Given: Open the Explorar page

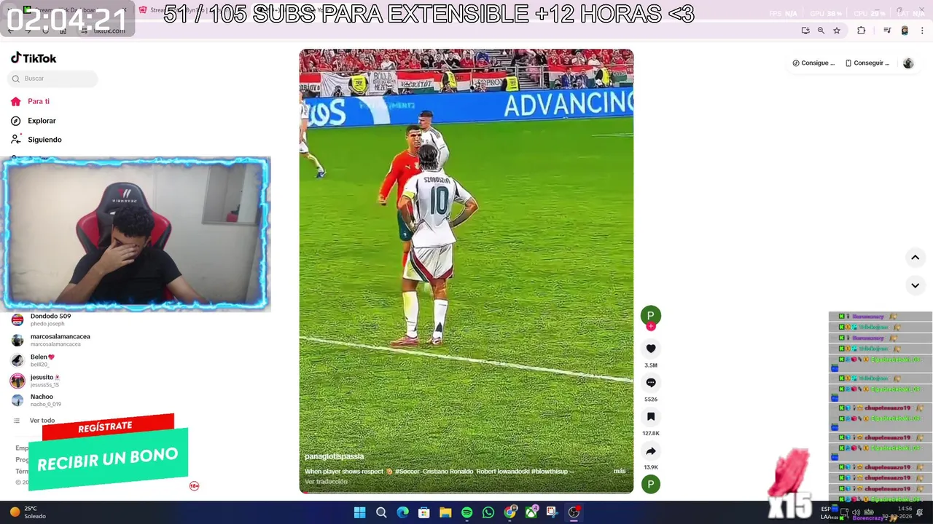Looking at the screenshot, I should click(34, 121).
